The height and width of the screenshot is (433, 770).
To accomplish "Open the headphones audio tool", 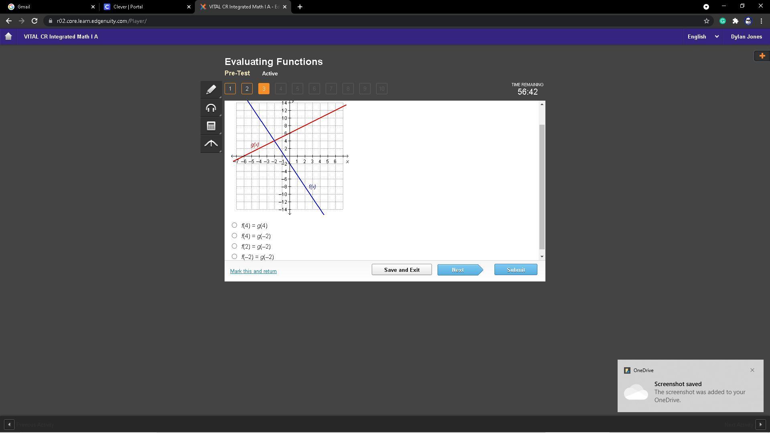I will (211, 108).
